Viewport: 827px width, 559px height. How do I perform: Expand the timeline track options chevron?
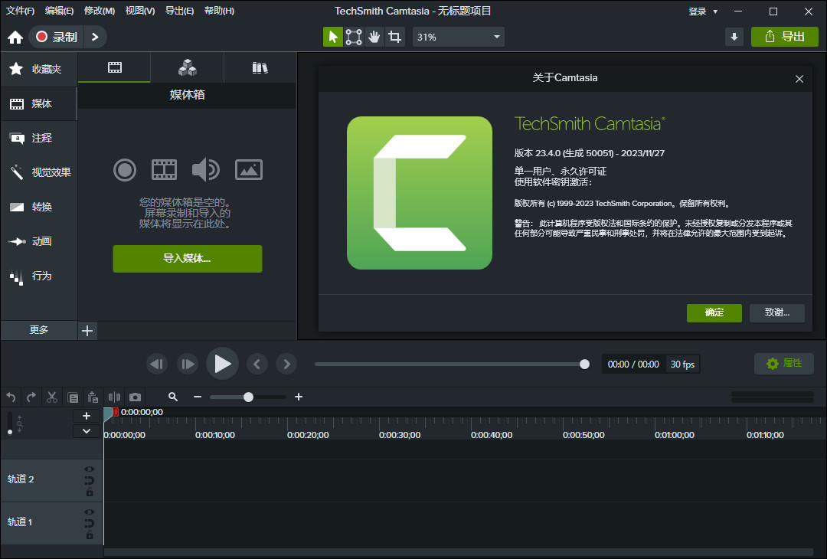point(87,431)
